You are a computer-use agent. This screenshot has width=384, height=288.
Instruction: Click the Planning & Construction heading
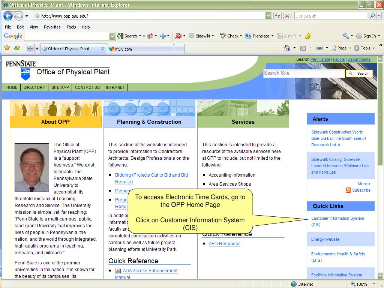[x=149, y=122]
